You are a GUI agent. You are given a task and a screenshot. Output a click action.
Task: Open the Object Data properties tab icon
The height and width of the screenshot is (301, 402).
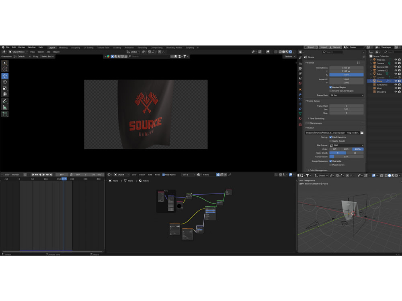tap(300, 114)
